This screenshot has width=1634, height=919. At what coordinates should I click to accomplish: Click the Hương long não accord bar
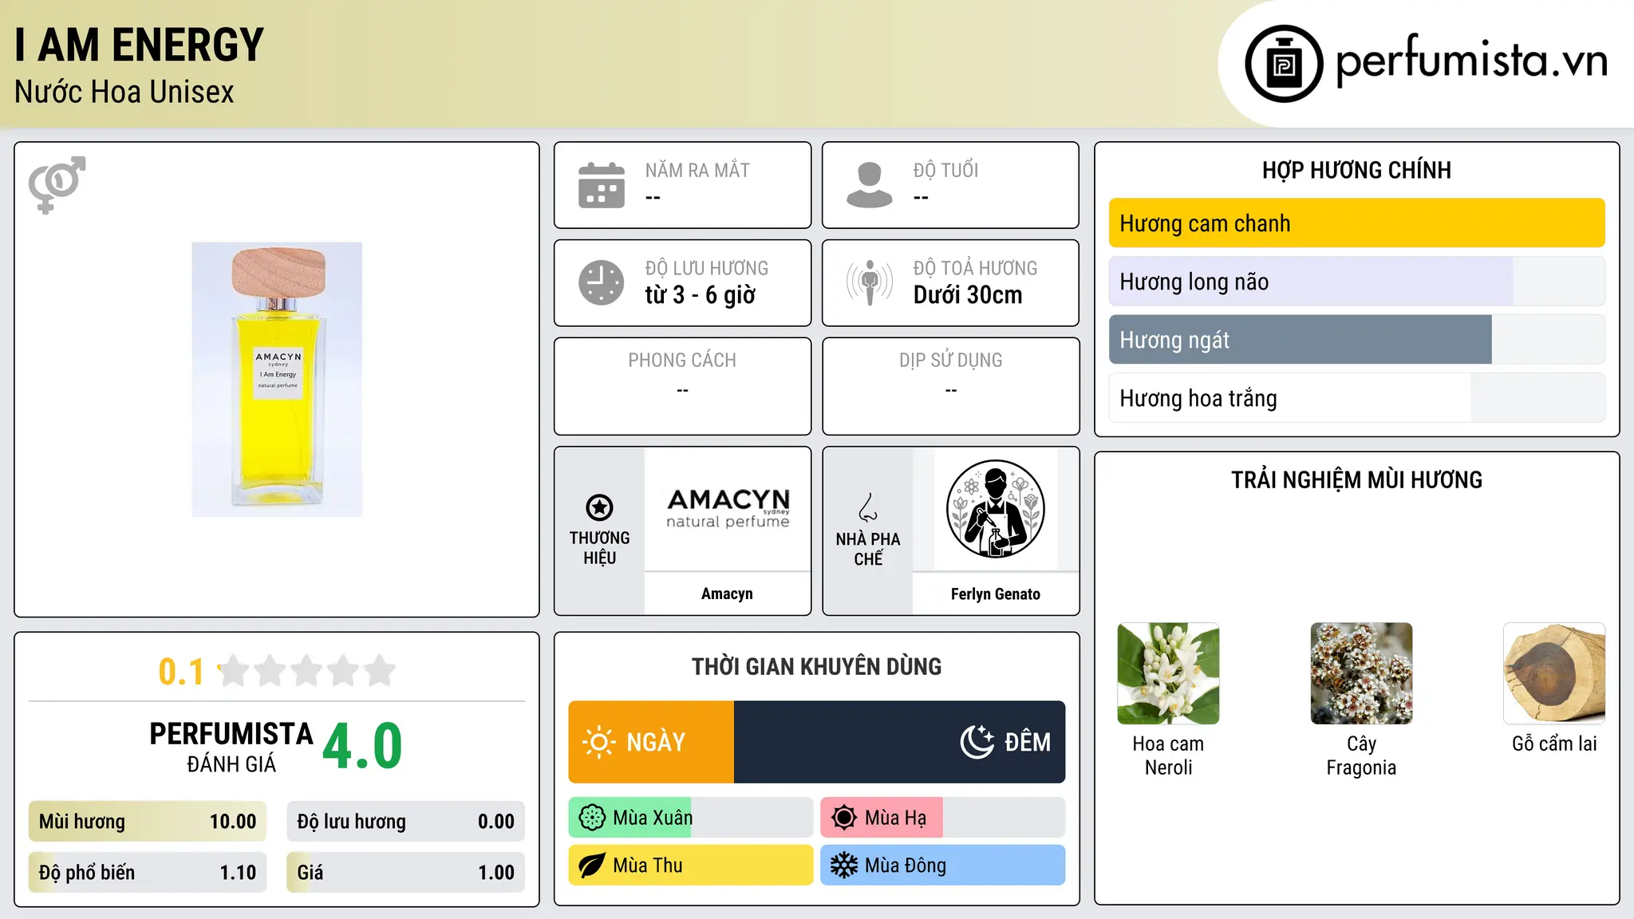coord(1356,282)
